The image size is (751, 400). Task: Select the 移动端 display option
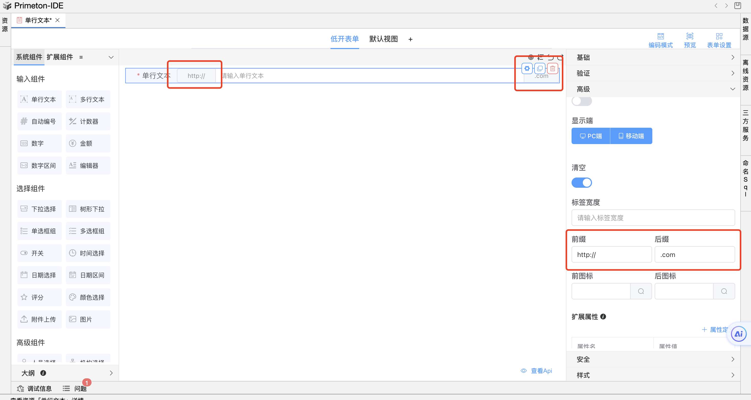pos(631,136)
